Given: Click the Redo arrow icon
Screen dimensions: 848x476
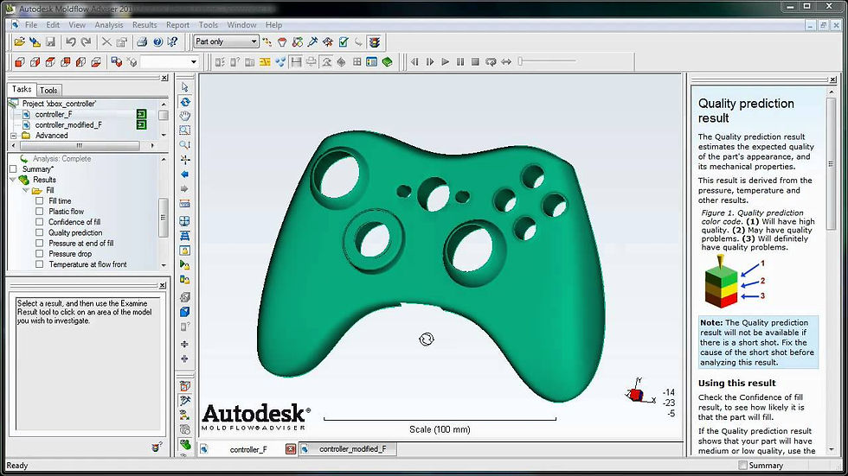Looking at the screenshot, I should tap(86, 41).
